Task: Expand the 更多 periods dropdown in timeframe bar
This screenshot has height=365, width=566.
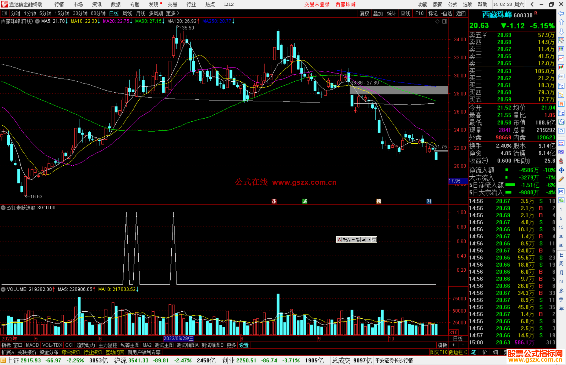Action: (173, 13)
